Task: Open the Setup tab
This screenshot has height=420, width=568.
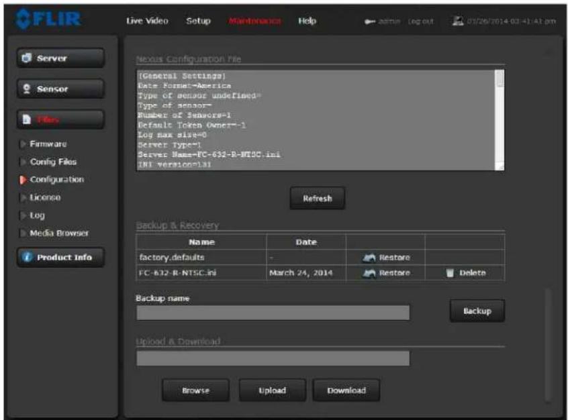Action: [198, 21]
